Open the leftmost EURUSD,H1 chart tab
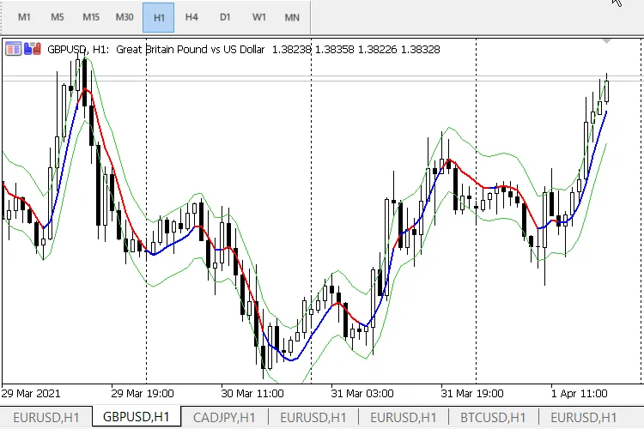 pyautogui.click(x=46, y=417)
